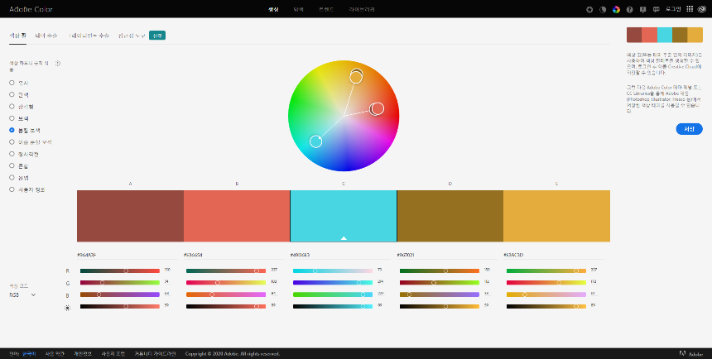Screen dimensions: 712x359
Task: Click the hex code field for color E
Action: coord(555,255)
